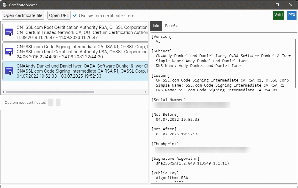
Task: Click the Custom root certificates label
Action: point(25,103)
